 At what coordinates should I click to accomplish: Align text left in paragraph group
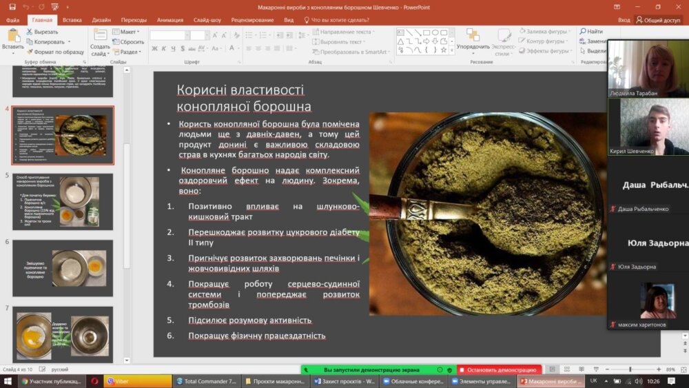coord(249,48)
